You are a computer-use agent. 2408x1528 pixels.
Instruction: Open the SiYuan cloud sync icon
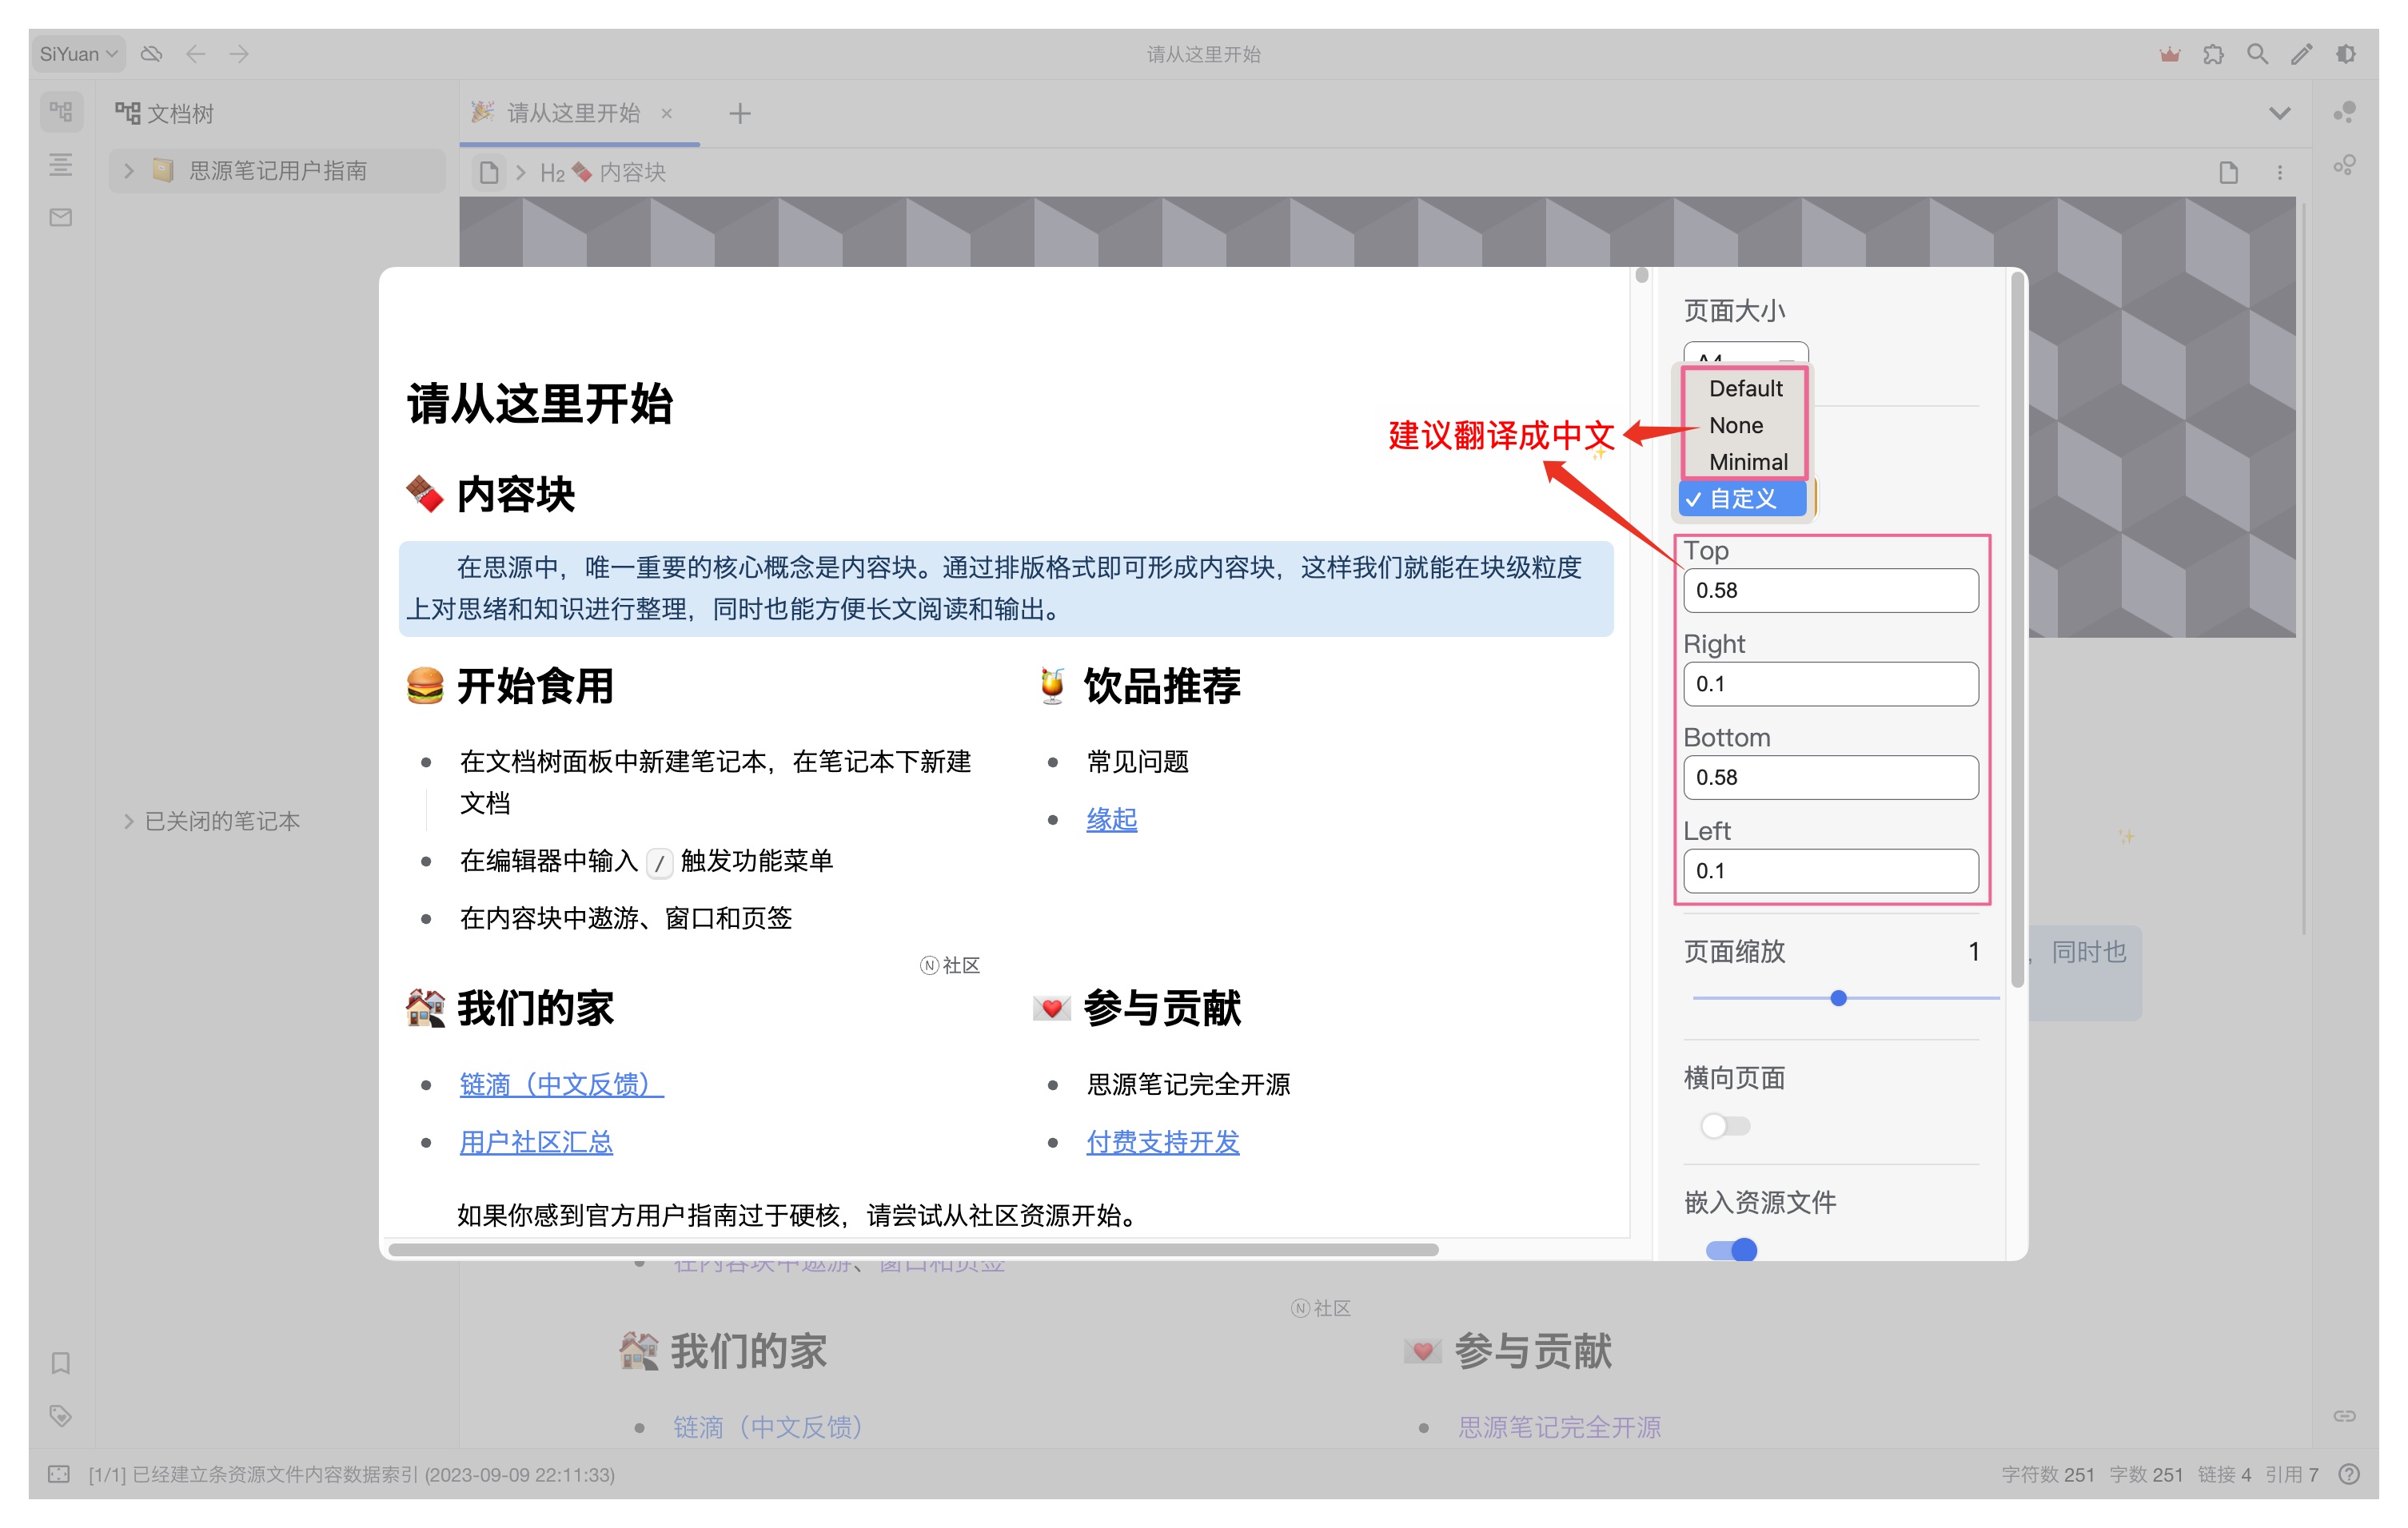[152, 54]
